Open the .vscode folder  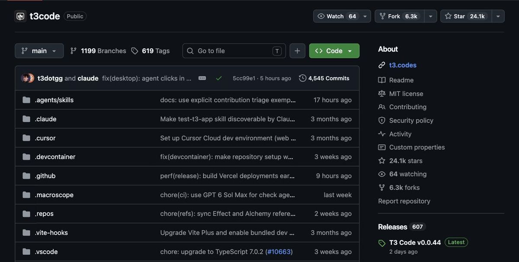pyautogui.click(x=46, y=252)
